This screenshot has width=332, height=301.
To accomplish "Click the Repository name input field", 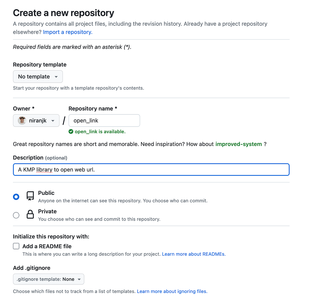I will click(104, 120).
